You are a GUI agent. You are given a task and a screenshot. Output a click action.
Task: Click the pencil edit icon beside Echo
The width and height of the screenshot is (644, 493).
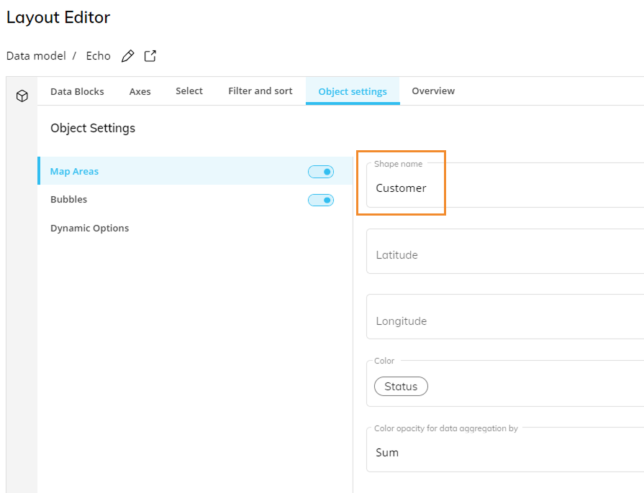128,56
